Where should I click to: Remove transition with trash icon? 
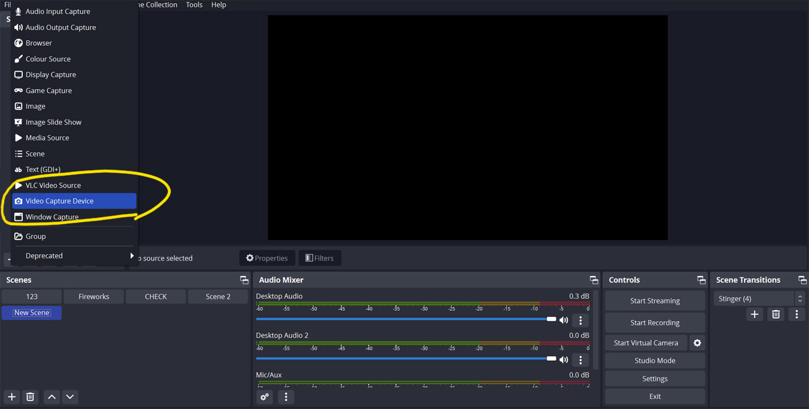776,314
